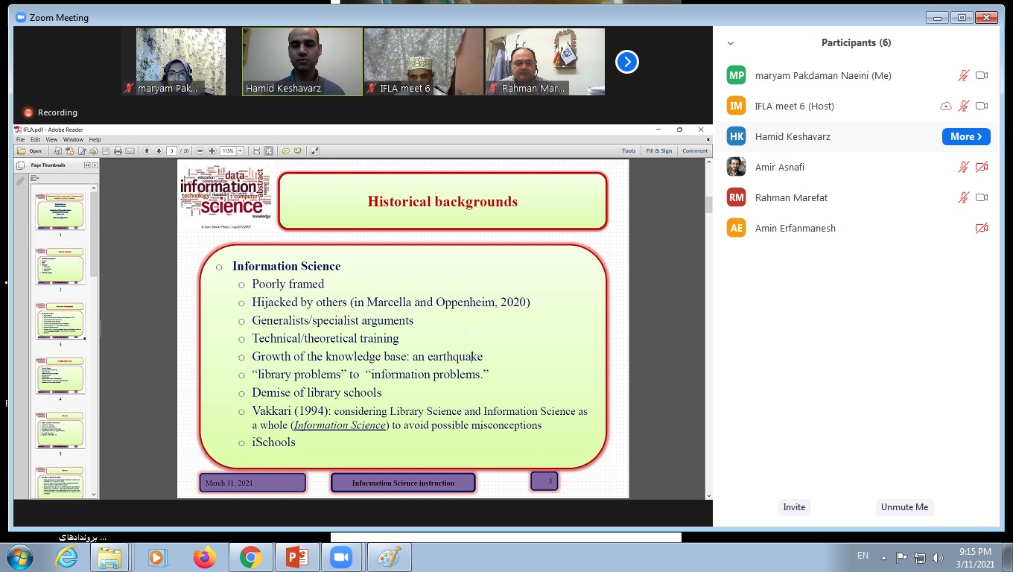Image resolution: width=1013 pixels, height=572 pixels.
Task: Click the Invite button
Action: coord(794,507)
